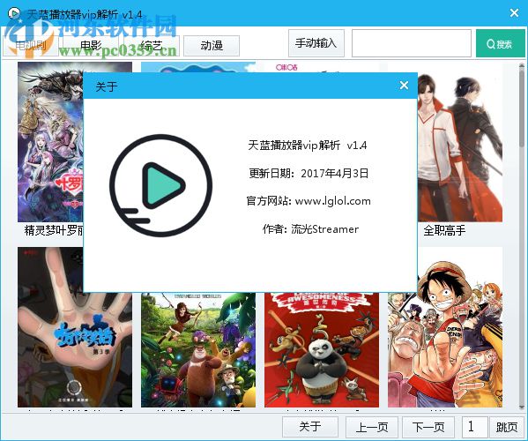This screenshot has height=441, width=528.
Task: Click the green 搜索 button
Action: coord(500,43)
